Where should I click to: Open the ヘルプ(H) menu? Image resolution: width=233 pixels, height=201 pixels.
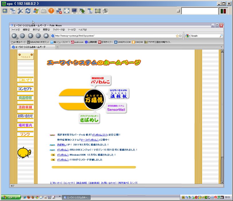click(83, 30)
